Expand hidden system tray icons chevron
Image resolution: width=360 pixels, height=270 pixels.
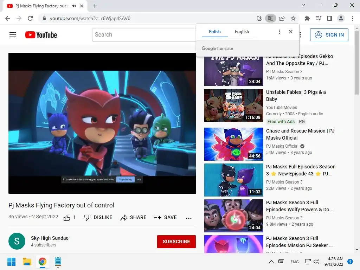(271, 262)
